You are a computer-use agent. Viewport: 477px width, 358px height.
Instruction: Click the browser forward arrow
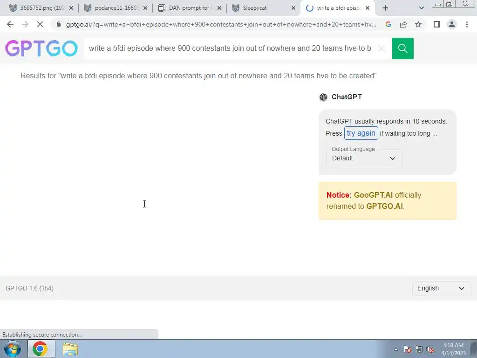tap(25, 24)
